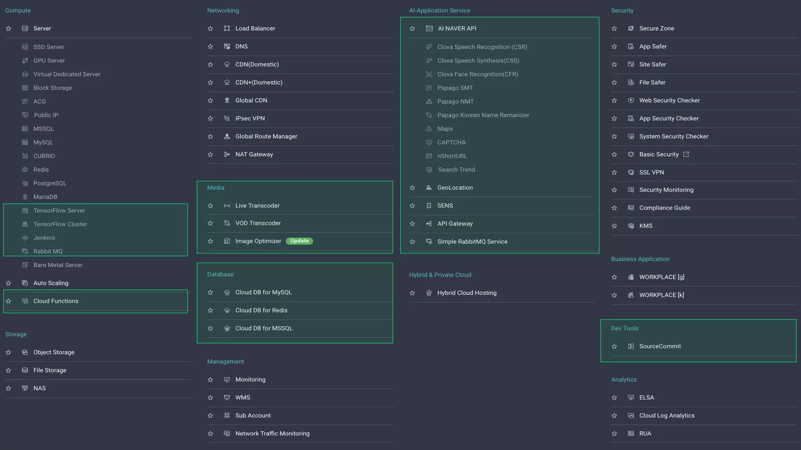Open Network Traffic Monitoring link
Image resolution: width=801 pixels, height=450 pixels.
(x=272, y=434)
